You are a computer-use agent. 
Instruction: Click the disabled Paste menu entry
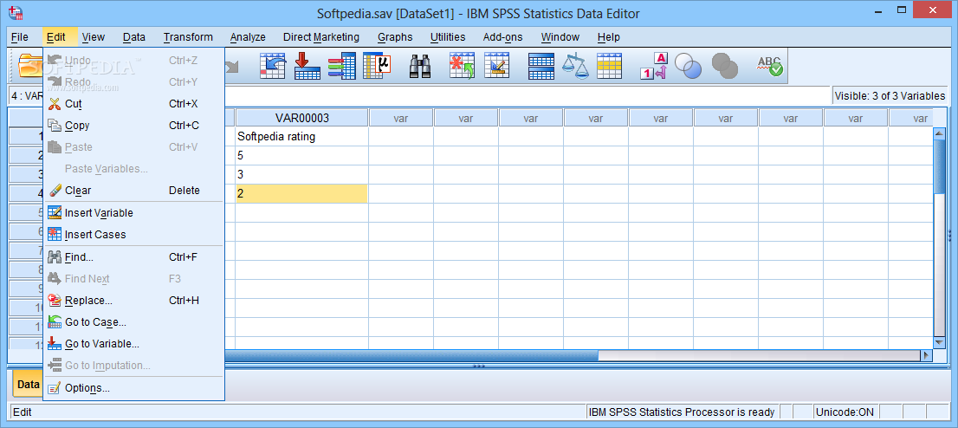pos(133,146)
